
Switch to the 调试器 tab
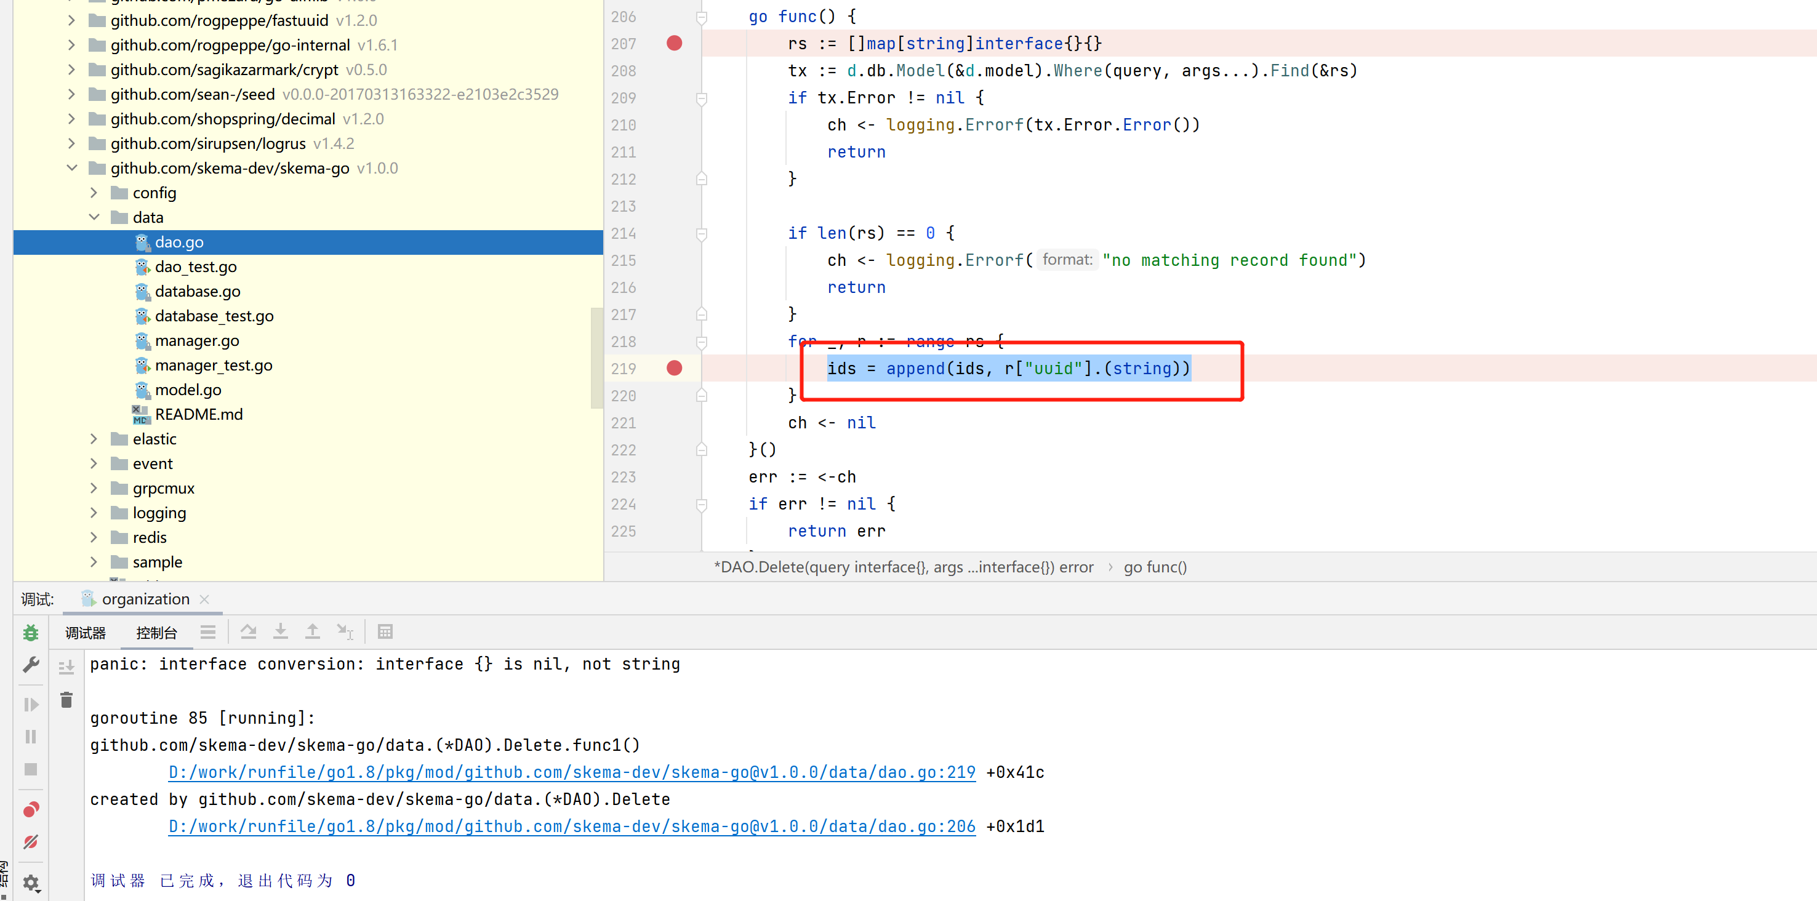85,633
